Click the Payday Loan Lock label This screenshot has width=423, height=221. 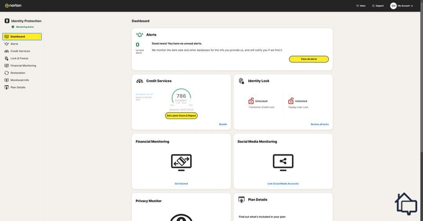click(x=298, y=107)
